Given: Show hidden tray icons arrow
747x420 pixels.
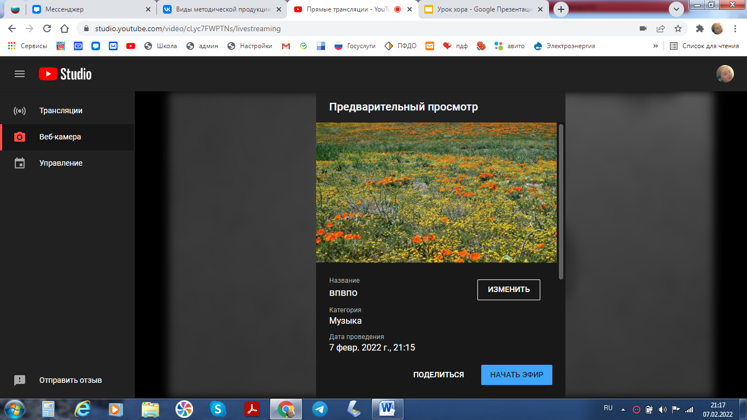Looking at the screenshot, I should point(623,409).
